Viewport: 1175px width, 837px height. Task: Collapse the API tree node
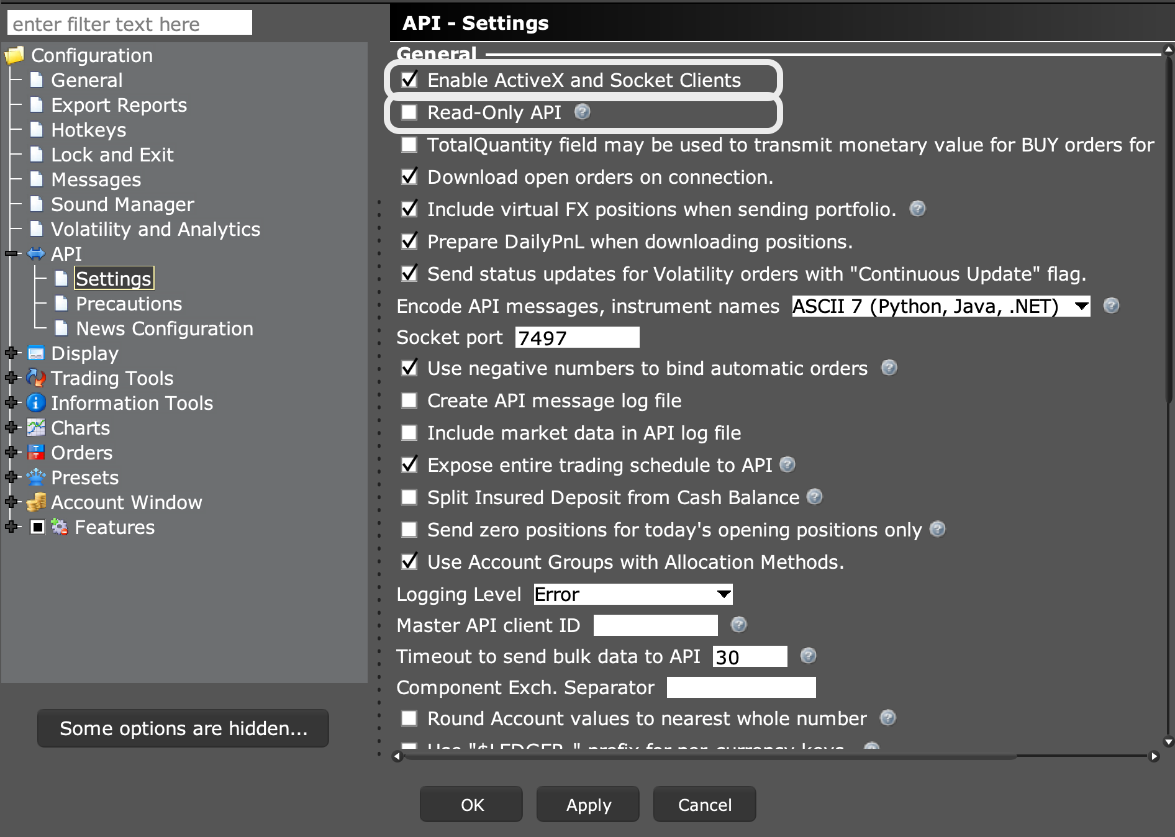[x=12, y=254]
